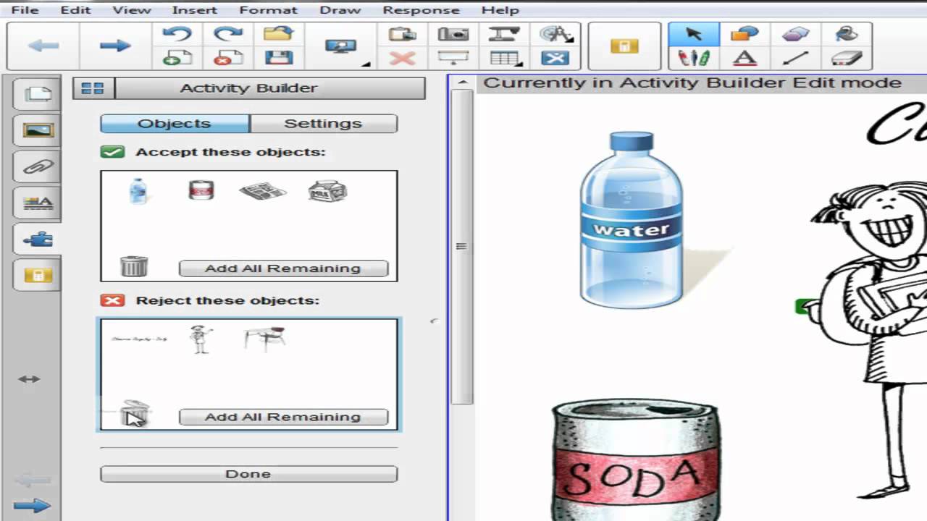
Task: Undo the last action
Action: pos(177,33)
